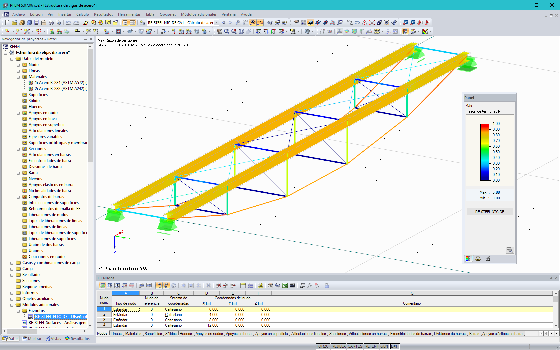560x350 pixels.
Task: Click the Undo icon
Action: pyautogui.click(x=68, y=22)
